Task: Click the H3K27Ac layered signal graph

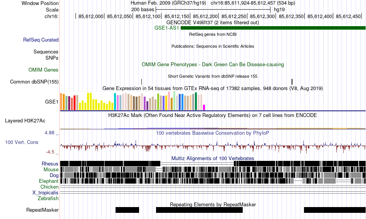Action: (213, 128)
